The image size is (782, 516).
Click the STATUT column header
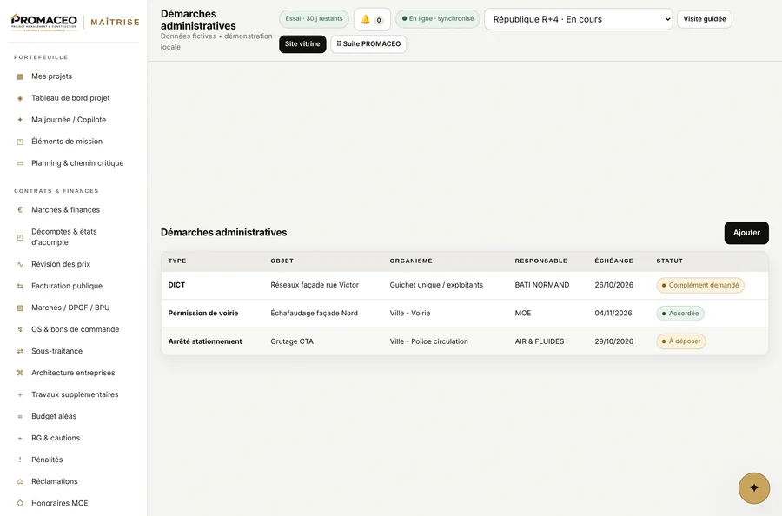[x=669, y=261]
